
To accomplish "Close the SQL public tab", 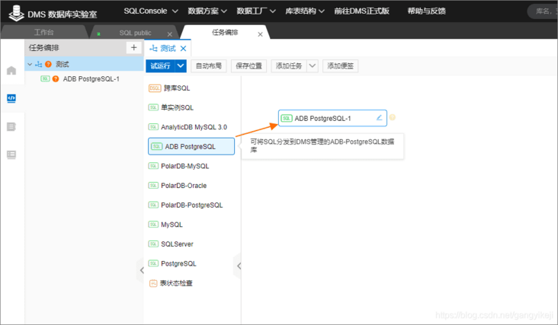I will pyautogui.click(x=170, y=34).
